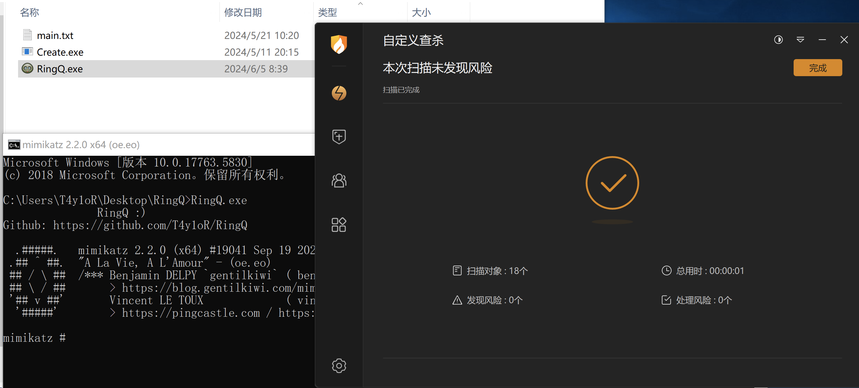Open the security tools grid icon
Screen dimensions: 859x388
pos(339,225)
